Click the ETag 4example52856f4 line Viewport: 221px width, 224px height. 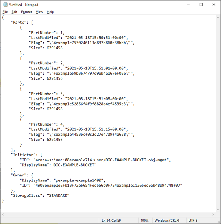(82, 104)
